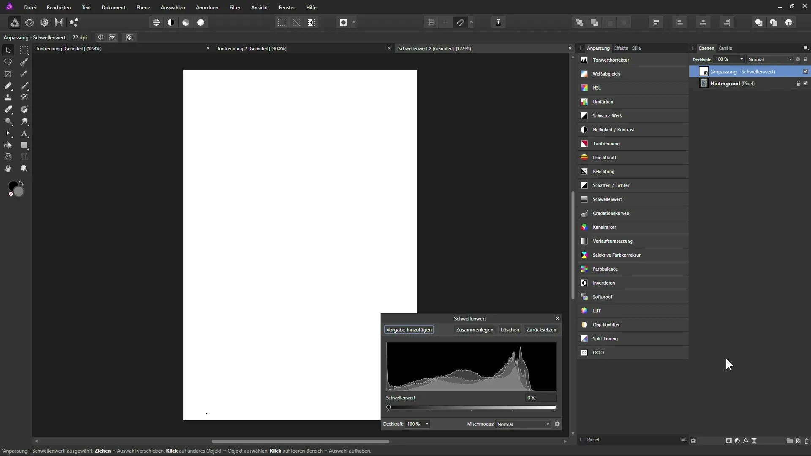Image resolution: width=811 pixels, height=456 pixels.
Task: Select the rectangle shape tool
Action: (x=24, y=145)
